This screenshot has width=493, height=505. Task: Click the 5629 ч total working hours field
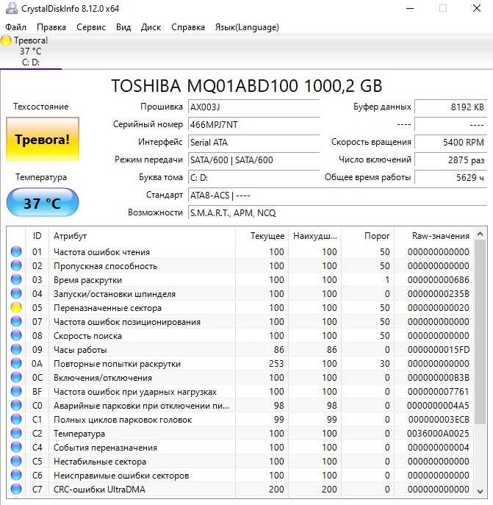pos(450,177)
